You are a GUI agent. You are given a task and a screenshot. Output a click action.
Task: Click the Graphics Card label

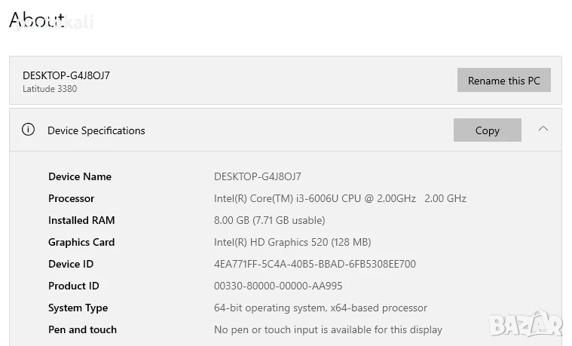click(81, 242)
